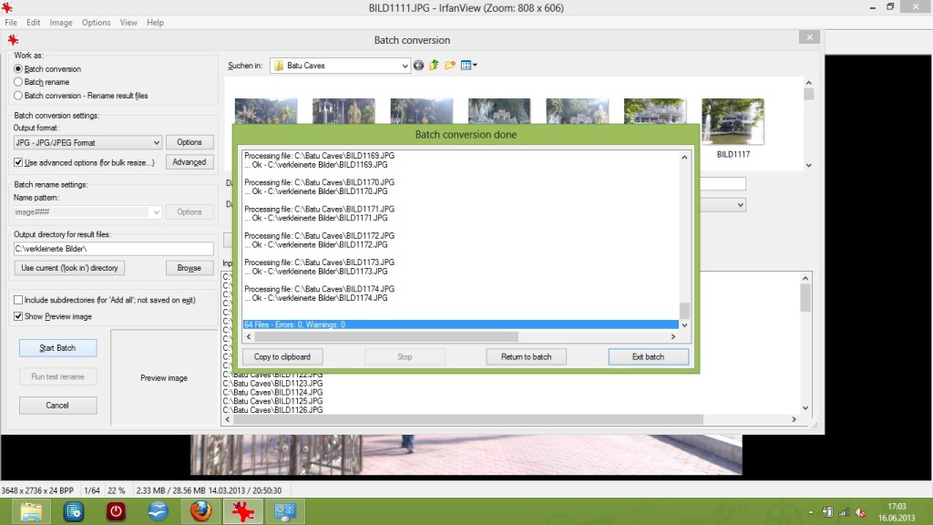Toggle Use advanced options checkbox
The width and height of the screenshot is (933, 525).
click(x=19, y=162)
